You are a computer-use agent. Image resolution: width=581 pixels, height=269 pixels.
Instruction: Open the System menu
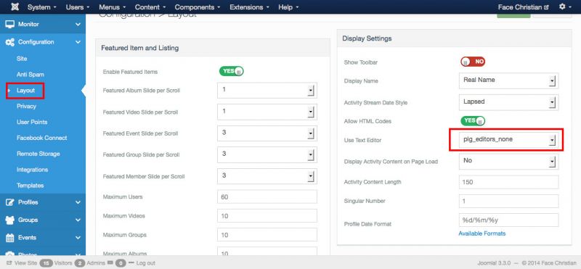point(42,7)
